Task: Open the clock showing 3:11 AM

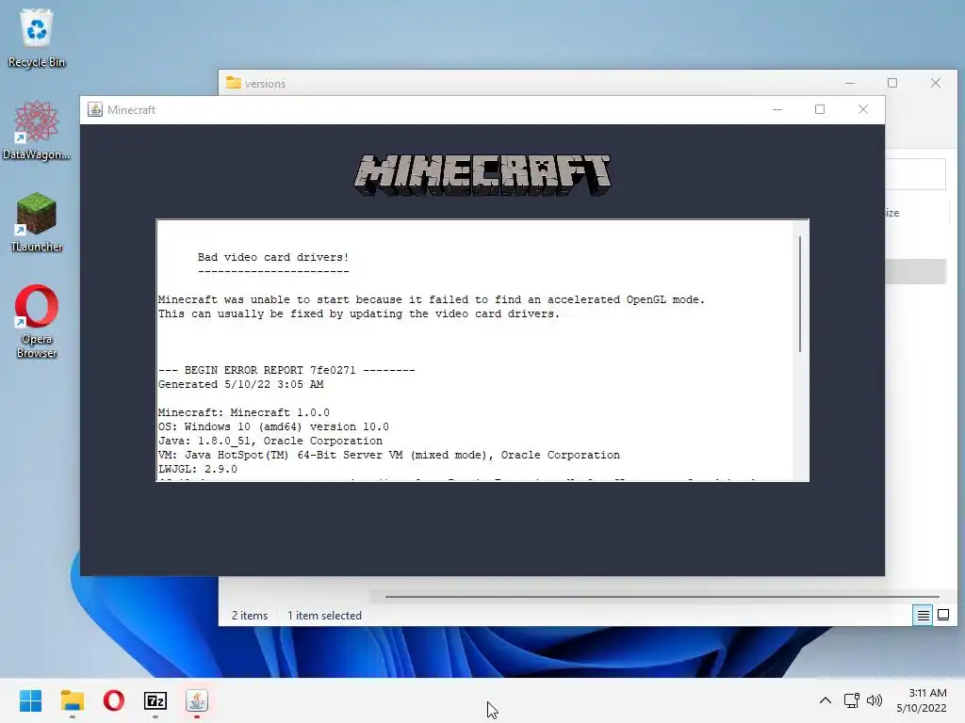Action: [922, 700]
